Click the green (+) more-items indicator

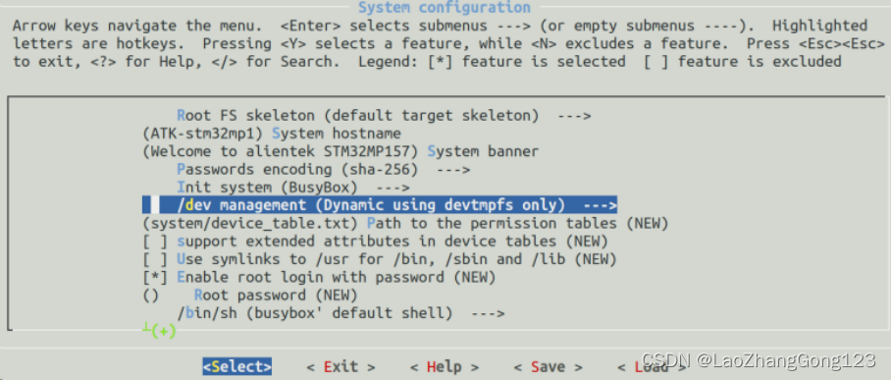pos(163,331)
